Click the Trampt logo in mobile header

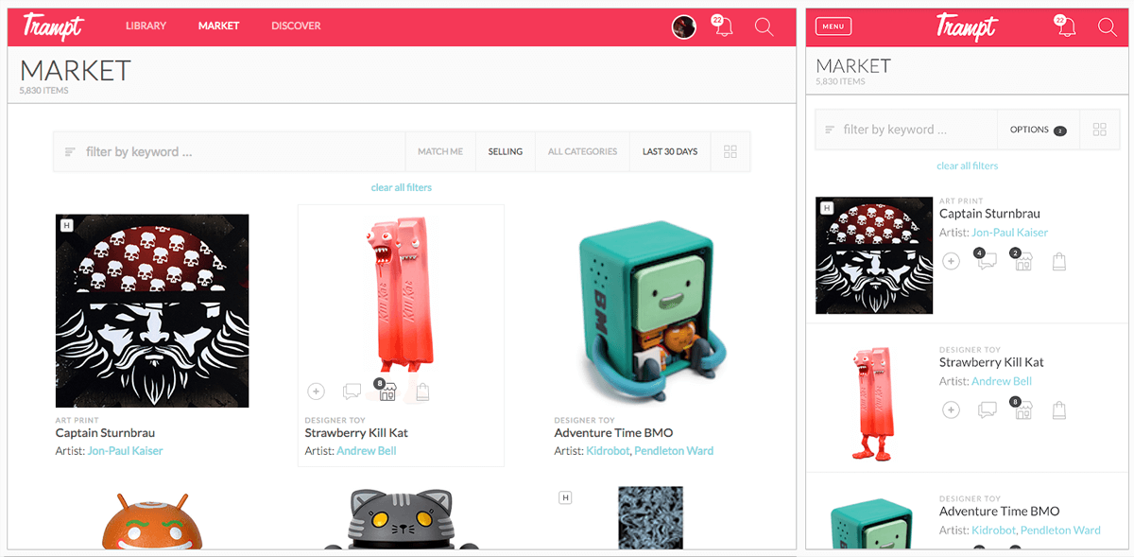[967, 26]
